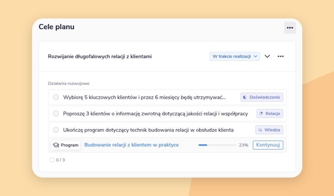Screen dimensions: 334x196
Task: Click the half-moon icon in the Doświadczenie tag
Action: click(x=245, y=97)
